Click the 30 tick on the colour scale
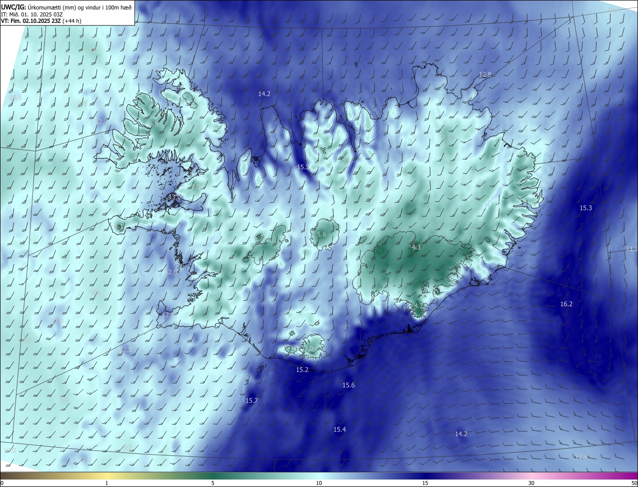This screenshot has width=638, height=487. [x=531, y=483]
